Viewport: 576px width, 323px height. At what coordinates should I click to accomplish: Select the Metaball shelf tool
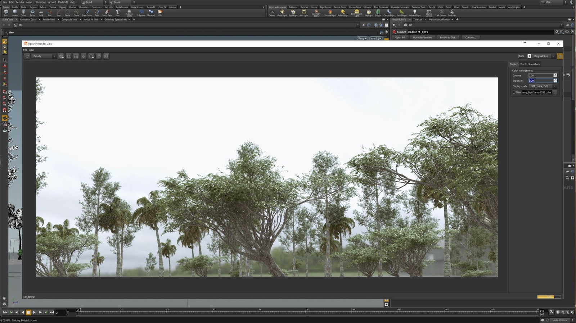click(151, 13)
